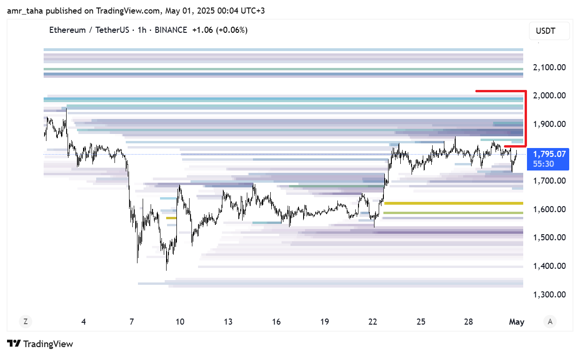Click the 1,300.00 price axis label
The width and height of the screenshot is (580, 356).
click(x=549, y=295)
